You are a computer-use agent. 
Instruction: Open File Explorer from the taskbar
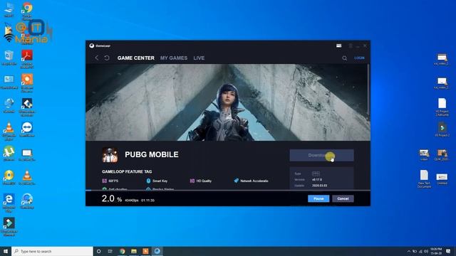(x=134, y=251)
